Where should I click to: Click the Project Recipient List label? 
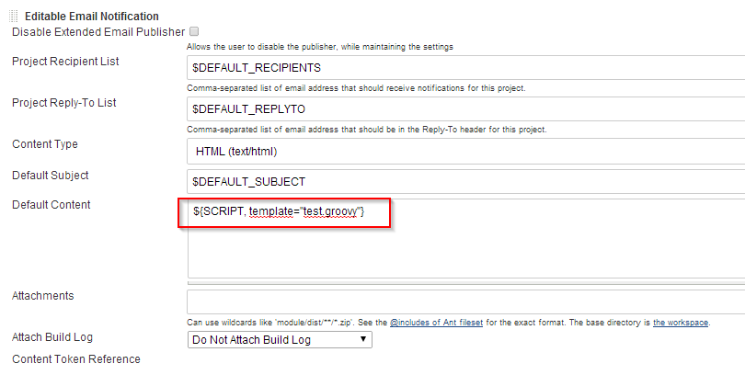[x=65, y=62]
